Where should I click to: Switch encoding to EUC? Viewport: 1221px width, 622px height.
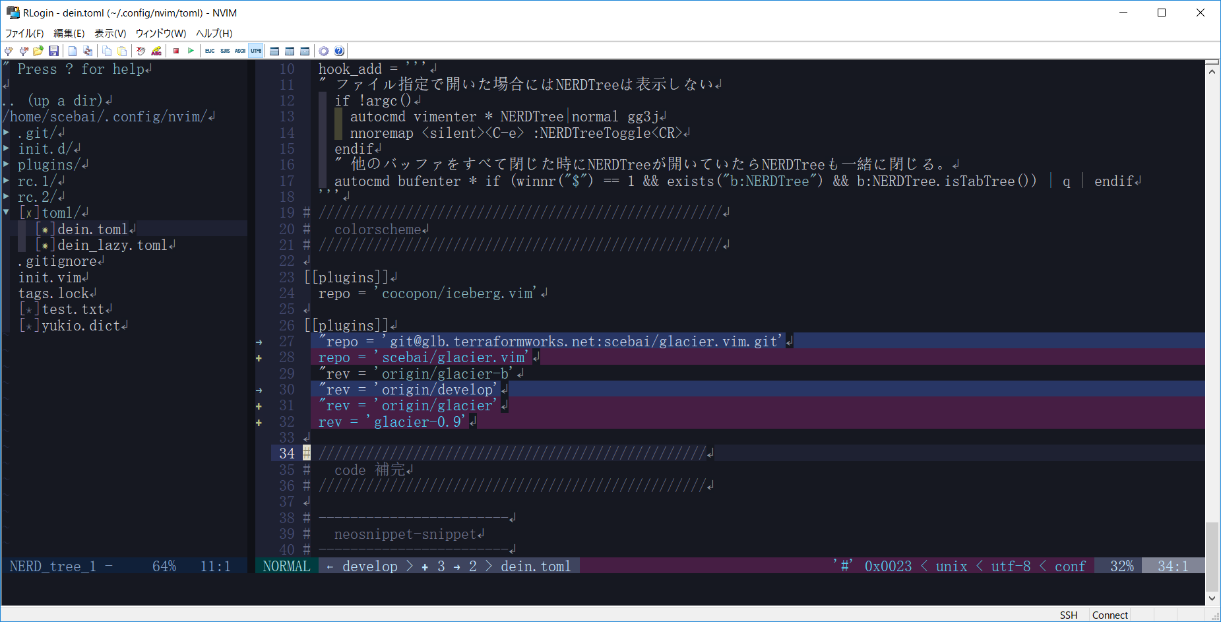point(210,51)
